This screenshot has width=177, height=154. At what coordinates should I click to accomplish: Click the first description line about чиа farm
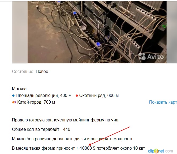pos(66,120)
